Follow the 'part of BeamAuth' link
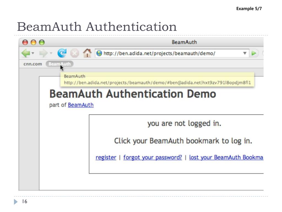Image resolution: width=282 pixels, height=212 pixels. (x=81, y=105)
